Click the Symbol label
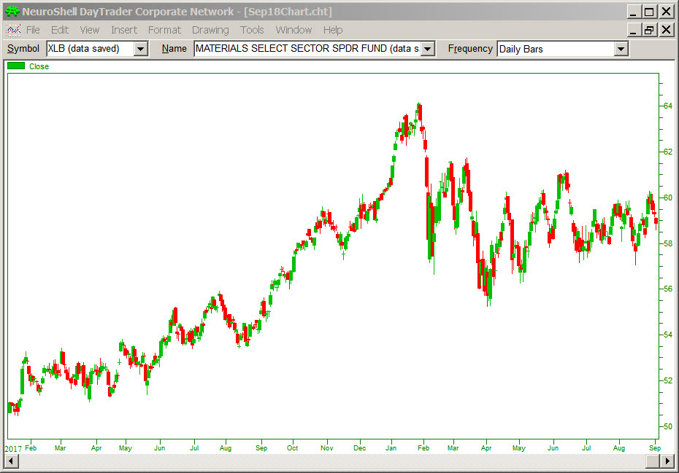The image size is (679, 473). coord(23,48)
